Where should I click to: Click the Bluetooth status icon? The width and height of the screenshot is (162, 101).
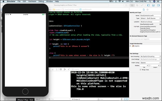(x=116, y=1)
